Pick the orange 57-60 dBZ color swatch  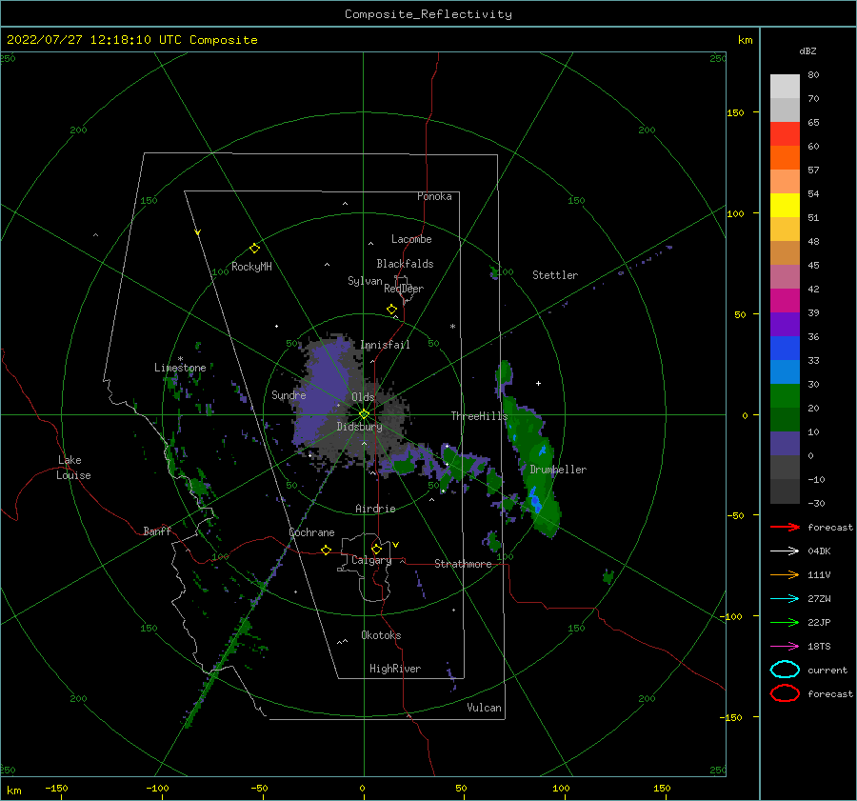point(785,158)
